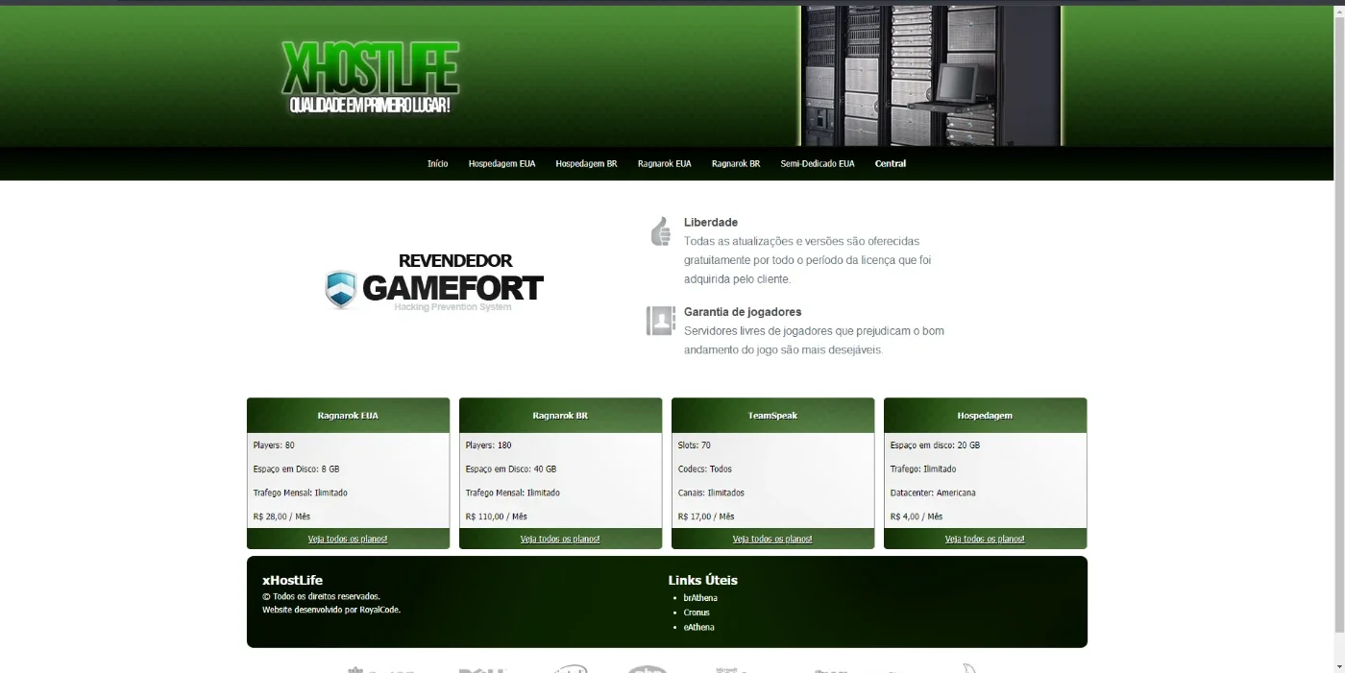
Task: Click Codecs: Todos text
Action: 705,469
